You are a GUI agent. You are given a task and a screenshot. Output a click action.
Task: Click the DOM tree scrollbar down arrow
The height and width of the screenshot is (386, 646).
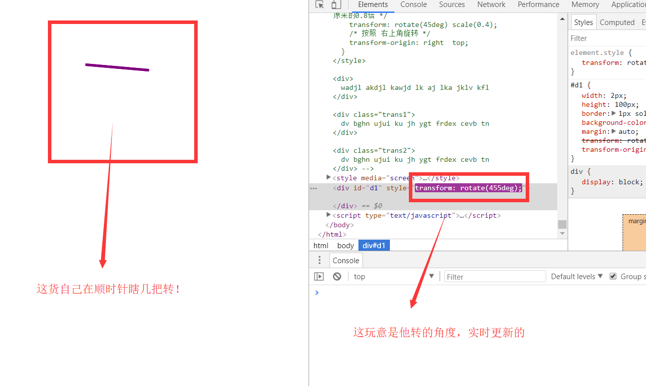(563, 233)
